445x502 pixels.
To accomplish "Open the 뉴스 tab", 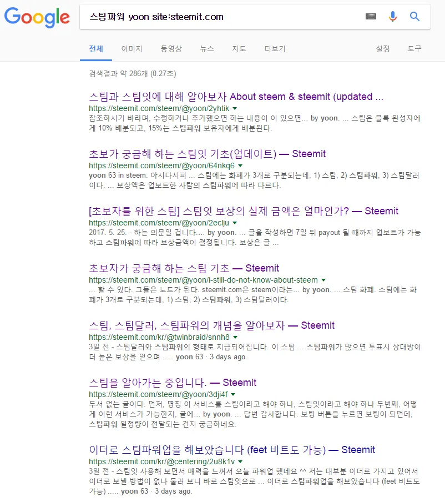I will click(x=206, y=49).
